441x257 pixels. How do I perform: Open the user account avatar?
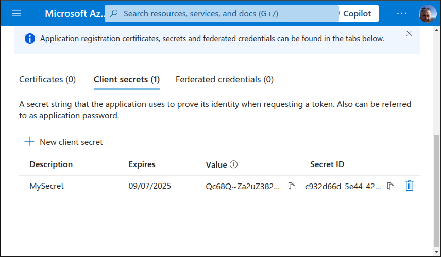point(428,13)
